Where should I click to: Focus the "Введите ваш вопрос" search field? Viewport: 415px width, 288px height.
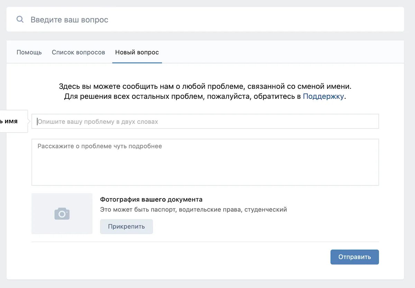[207, 20]
